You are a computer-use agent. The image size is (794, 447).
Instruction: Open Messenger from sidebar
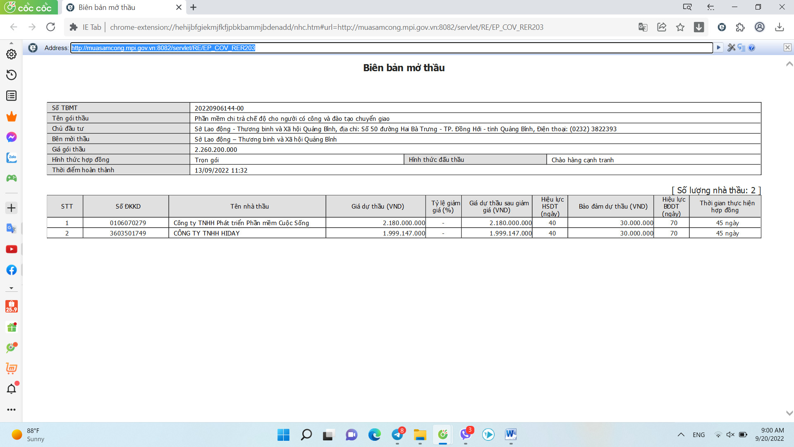[x=11, y=137]
